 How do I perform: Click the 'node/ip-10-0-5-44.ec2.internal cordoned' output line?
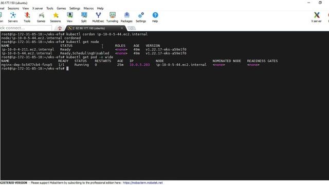pos(41,38)
